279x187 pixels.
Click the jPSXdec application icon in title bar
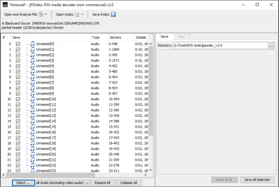5,5
